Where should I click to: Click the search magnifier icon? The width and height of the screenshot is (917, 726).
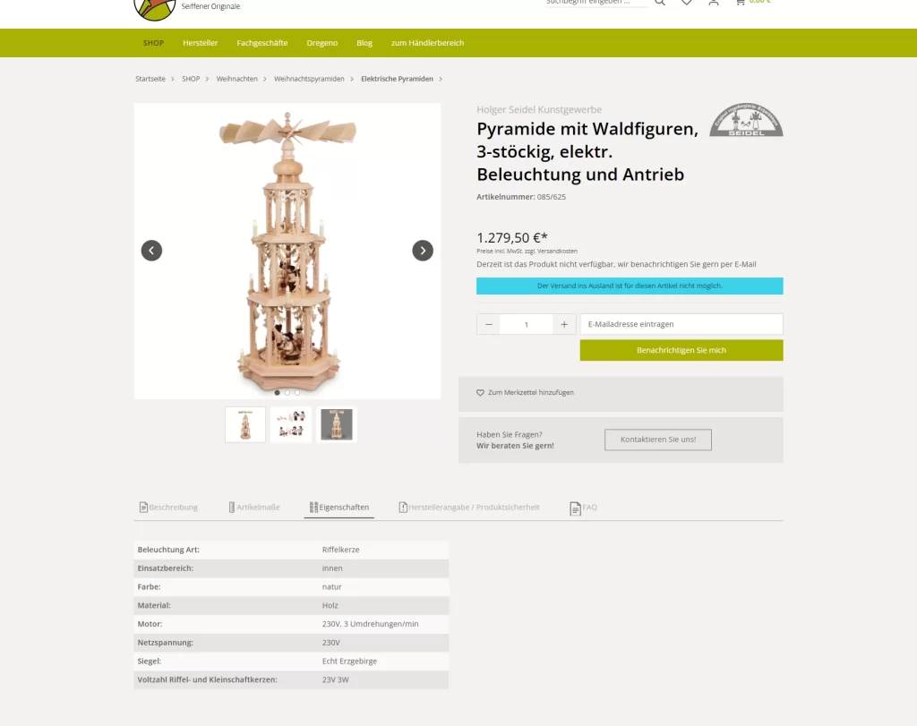tap(660, 3)
